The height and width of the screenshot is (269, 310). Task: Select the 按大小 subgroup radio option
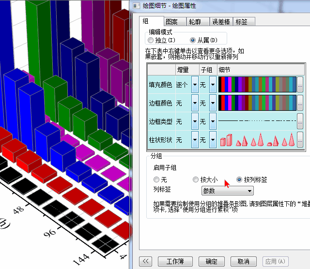196,179
